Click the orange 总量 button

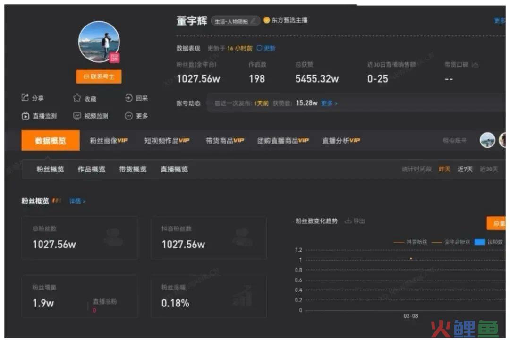(x=496, y=223)
